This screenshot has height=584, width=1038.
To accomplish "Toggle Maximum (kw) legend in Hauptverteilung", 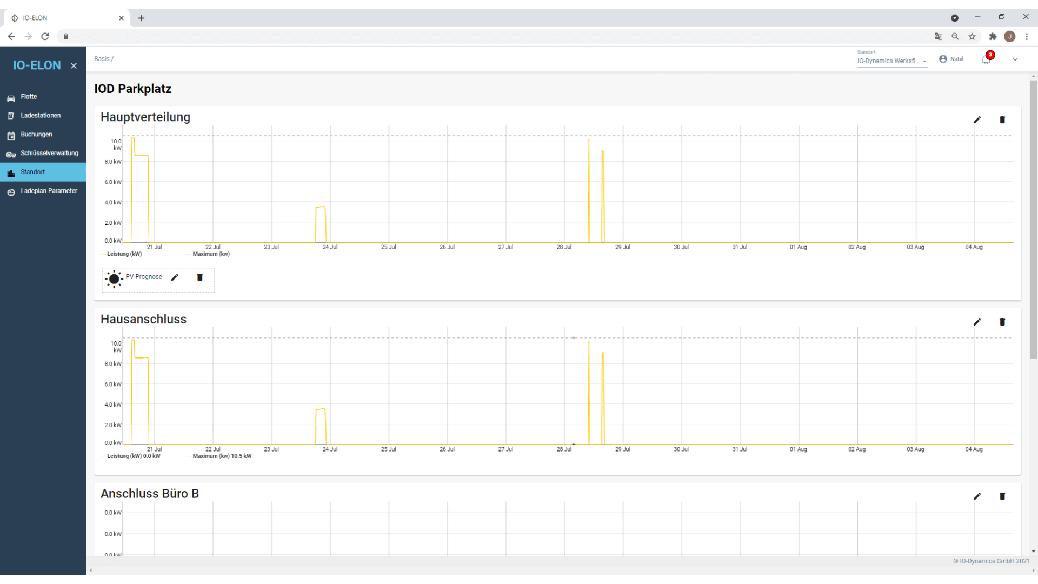I will tap(210, 254).
